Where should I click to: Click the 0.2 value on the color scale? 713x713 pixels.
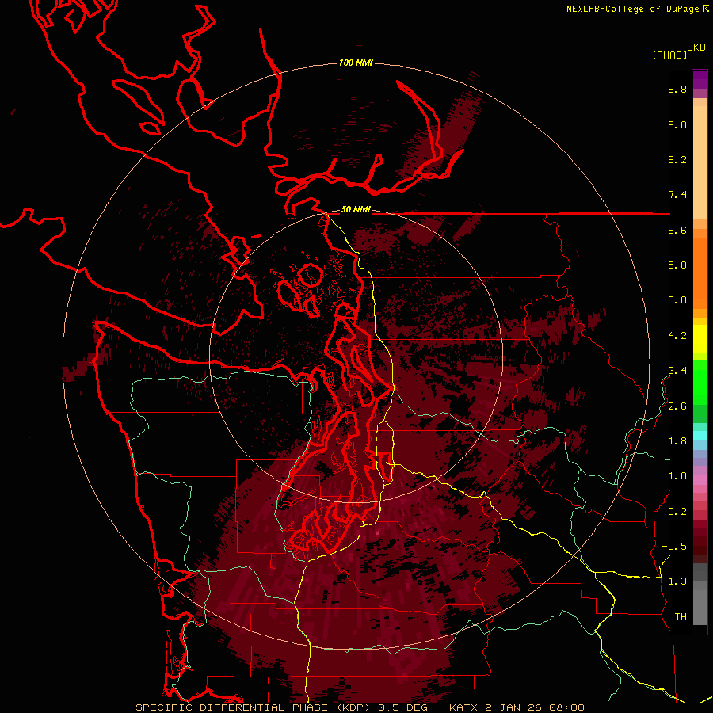(x=677, y=512)
